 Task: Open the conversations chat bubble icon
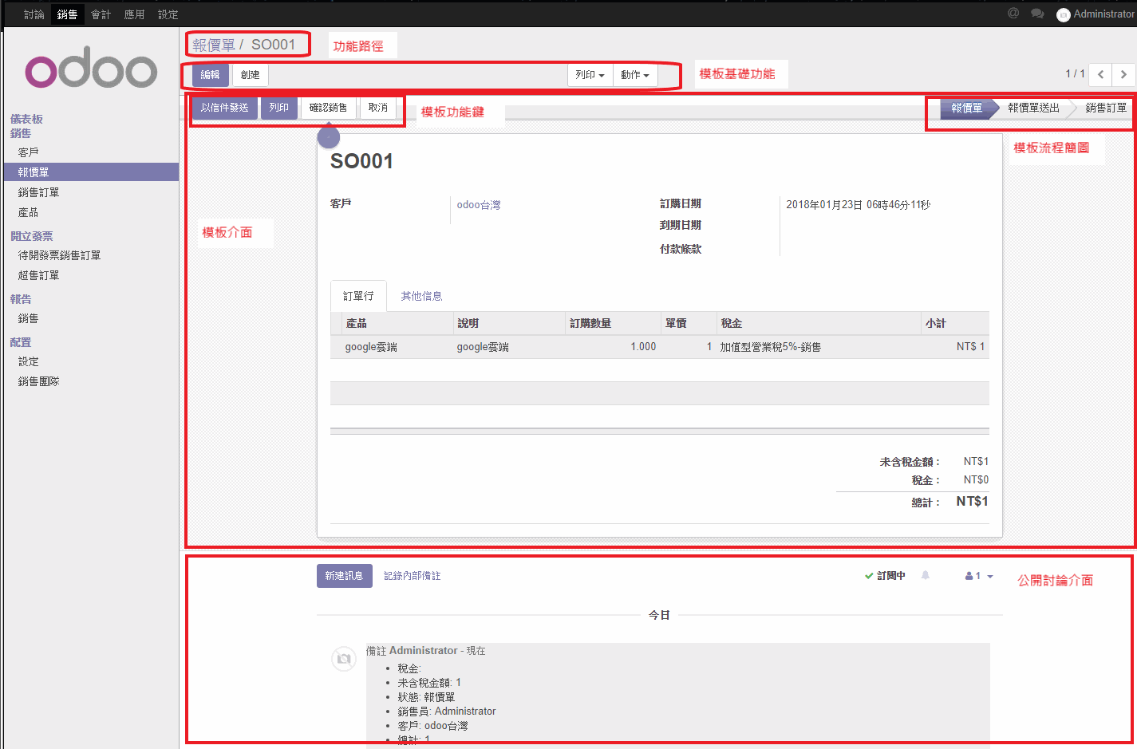click(1037, 14)
